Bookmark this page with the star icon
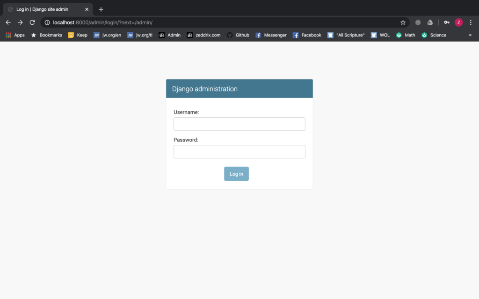Viewport: 479px width, 299px height. coord(403,22)
